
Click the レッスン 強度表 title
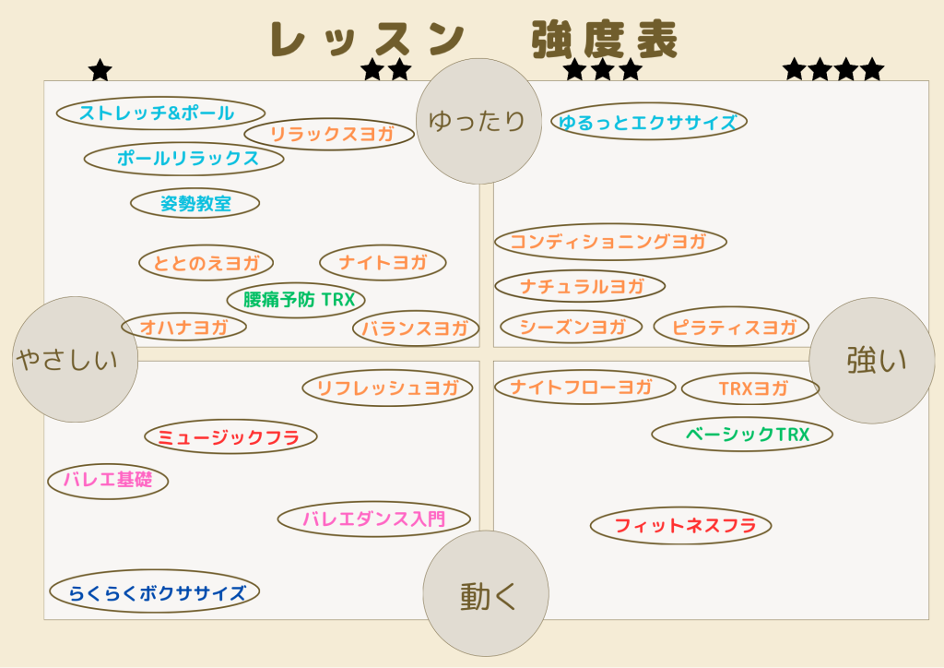(474, 39)
